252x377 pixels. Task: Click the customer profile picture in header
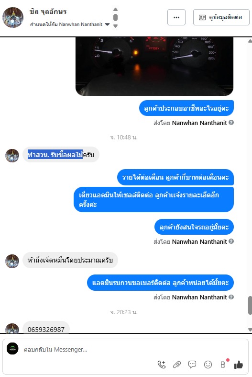(13, 17)
